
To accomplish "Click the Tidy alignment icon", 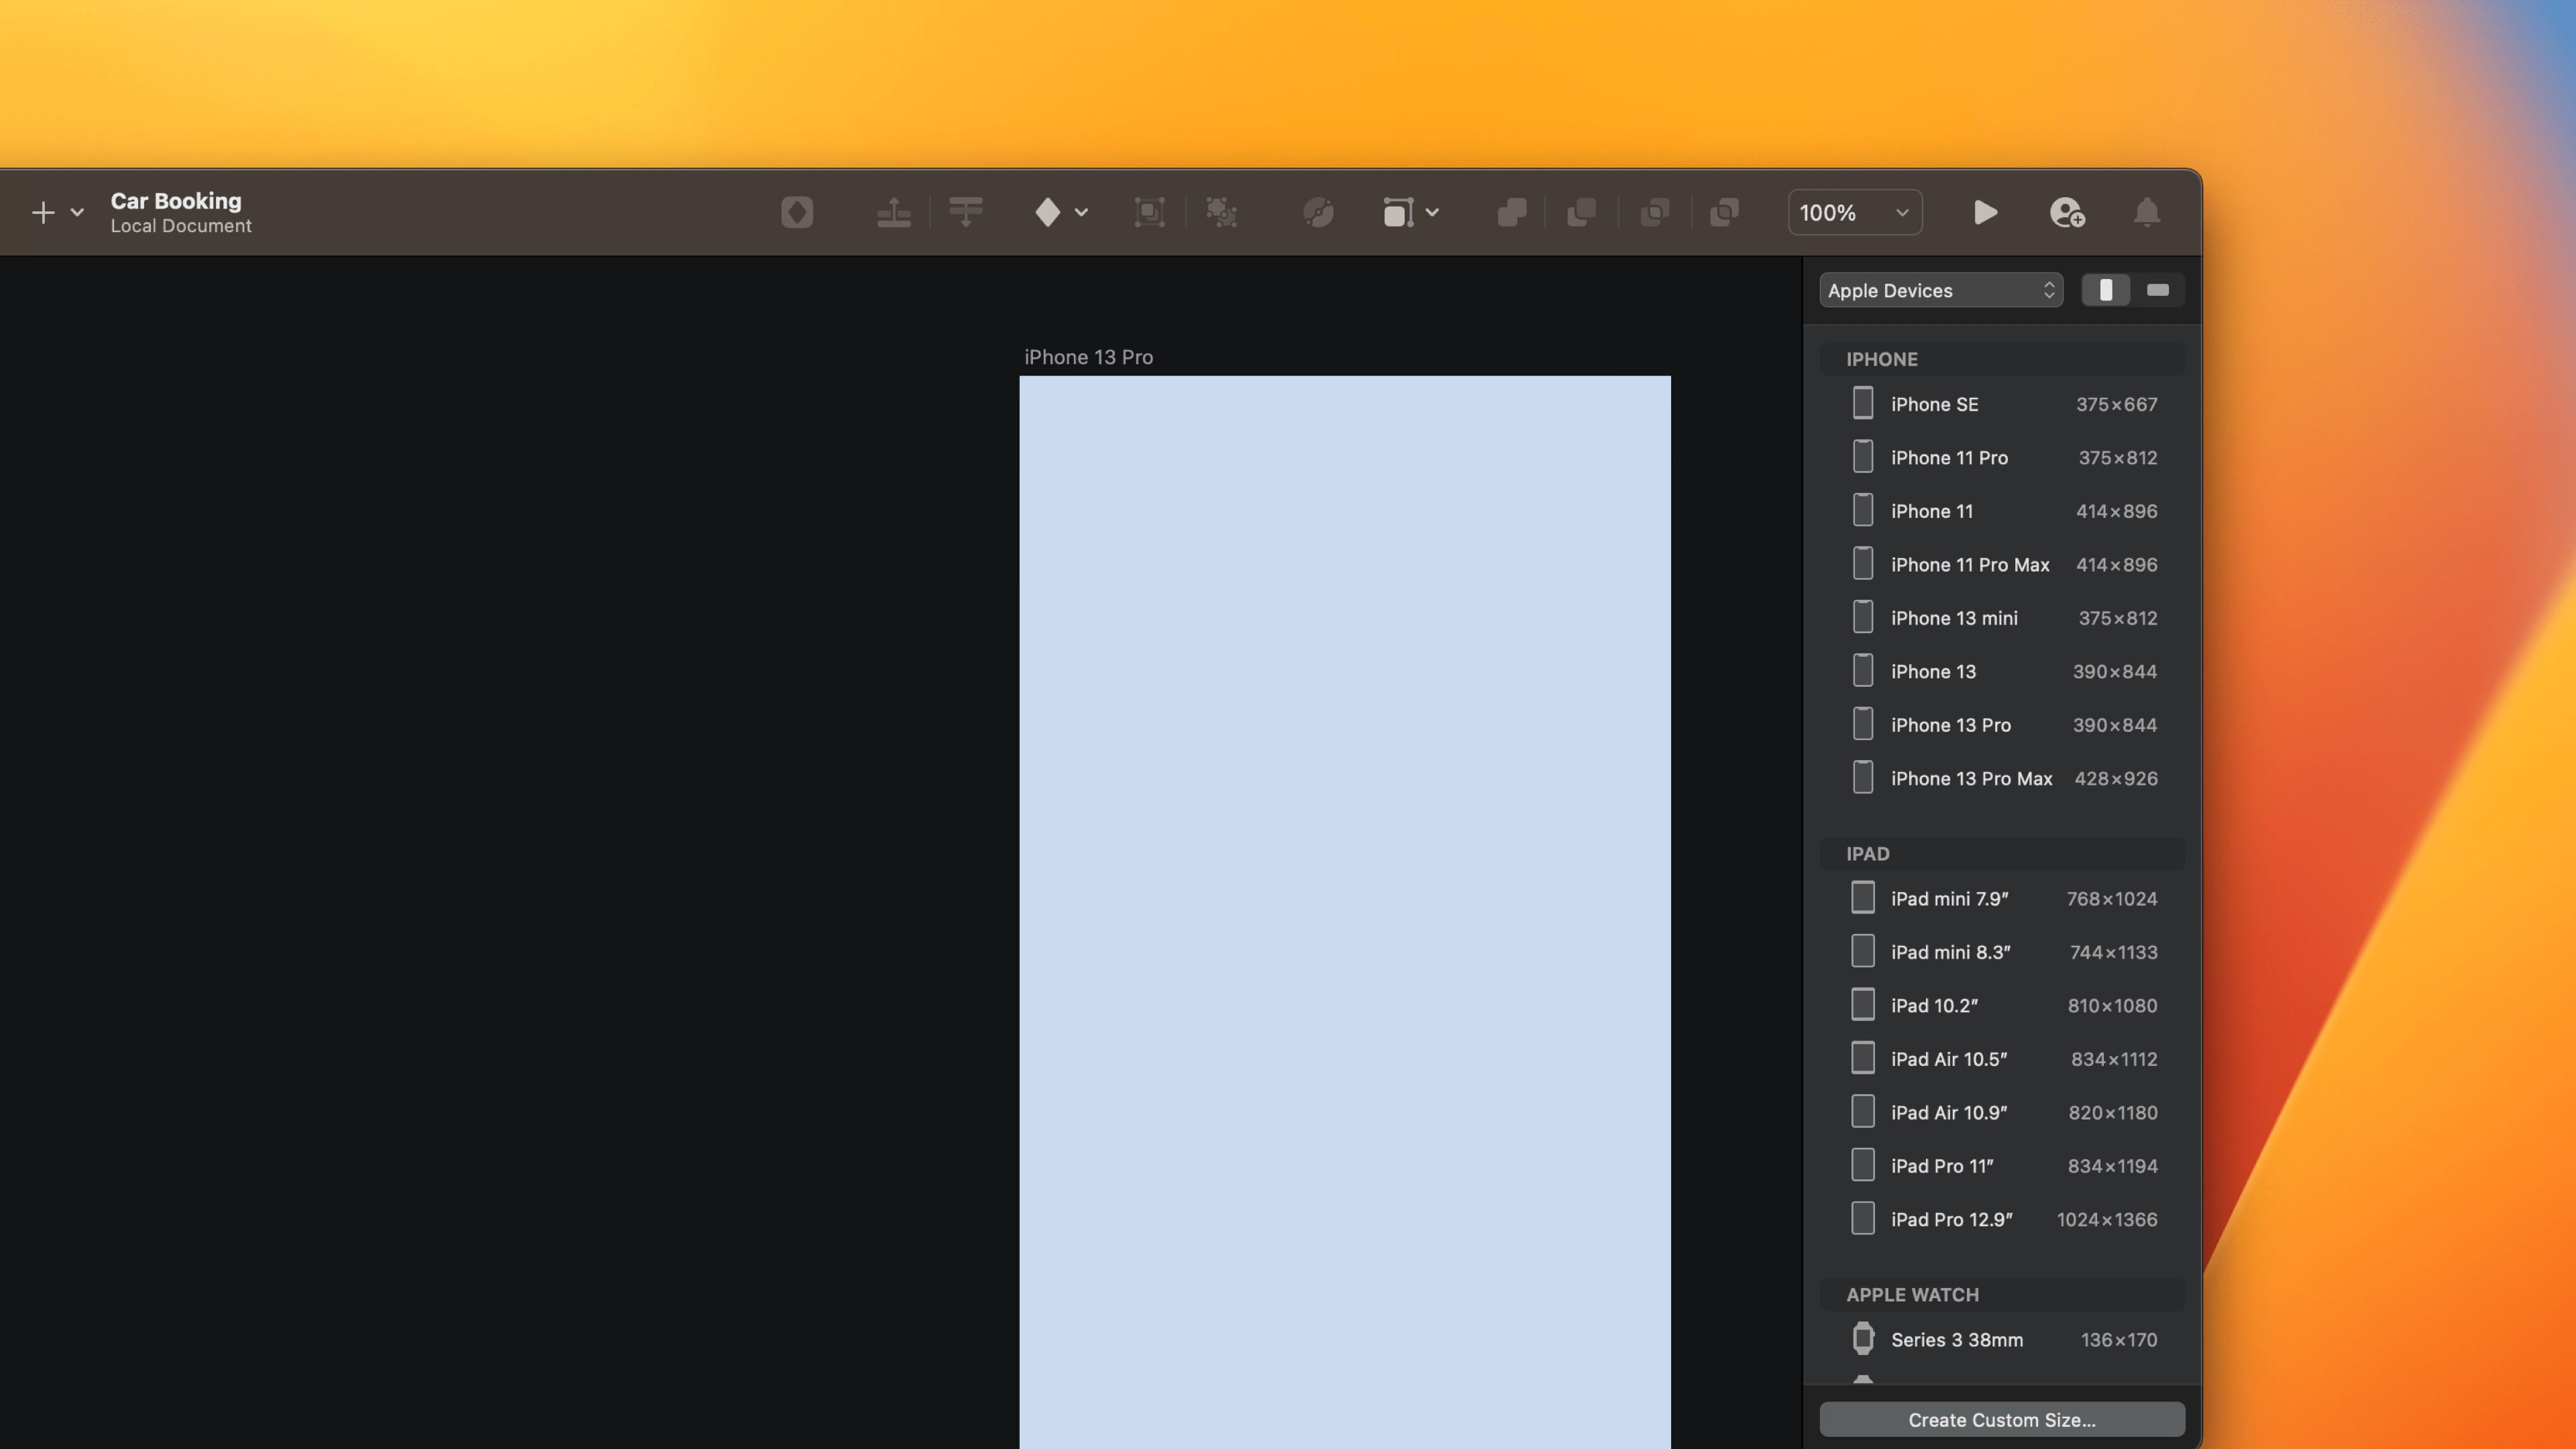I will point(965,212).
